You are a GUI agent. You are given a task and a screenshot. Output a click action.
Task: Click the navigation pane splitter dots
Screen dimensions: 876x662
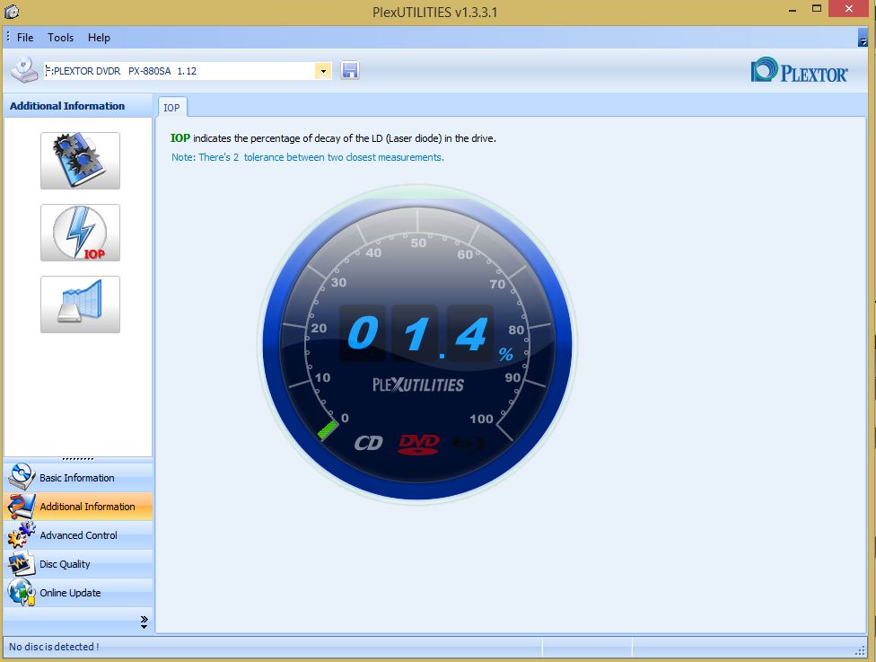click(78, 459)
